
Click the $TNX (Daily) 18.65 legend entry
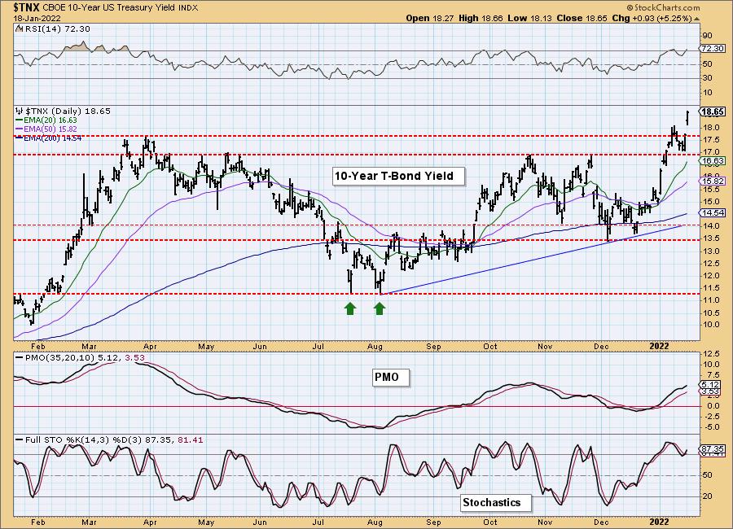click(68, 111)
